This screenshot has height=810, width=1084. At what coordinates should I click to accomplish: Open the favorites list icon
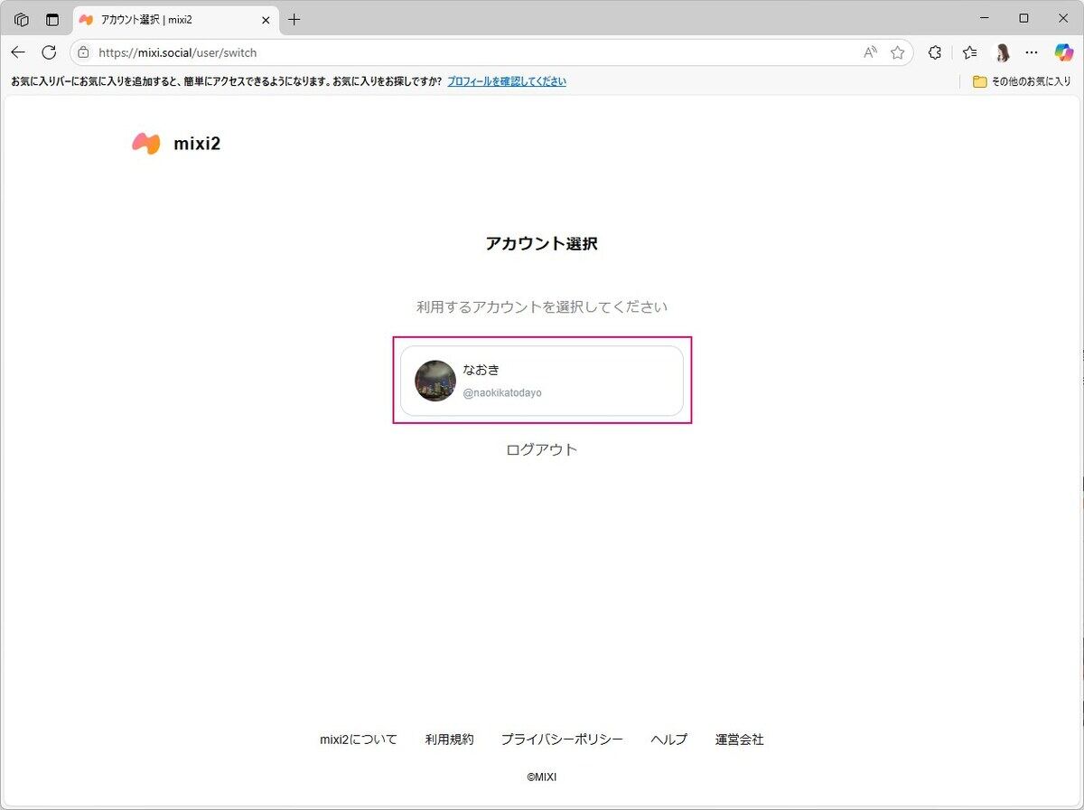969,52
